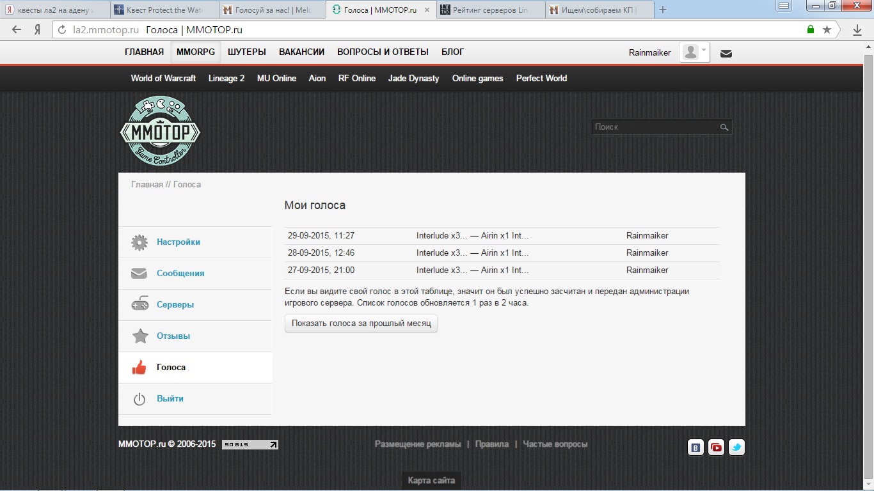Open the ГЛАВНАЯ menu item
Screen dimensions: 874x491
point(145,52)
